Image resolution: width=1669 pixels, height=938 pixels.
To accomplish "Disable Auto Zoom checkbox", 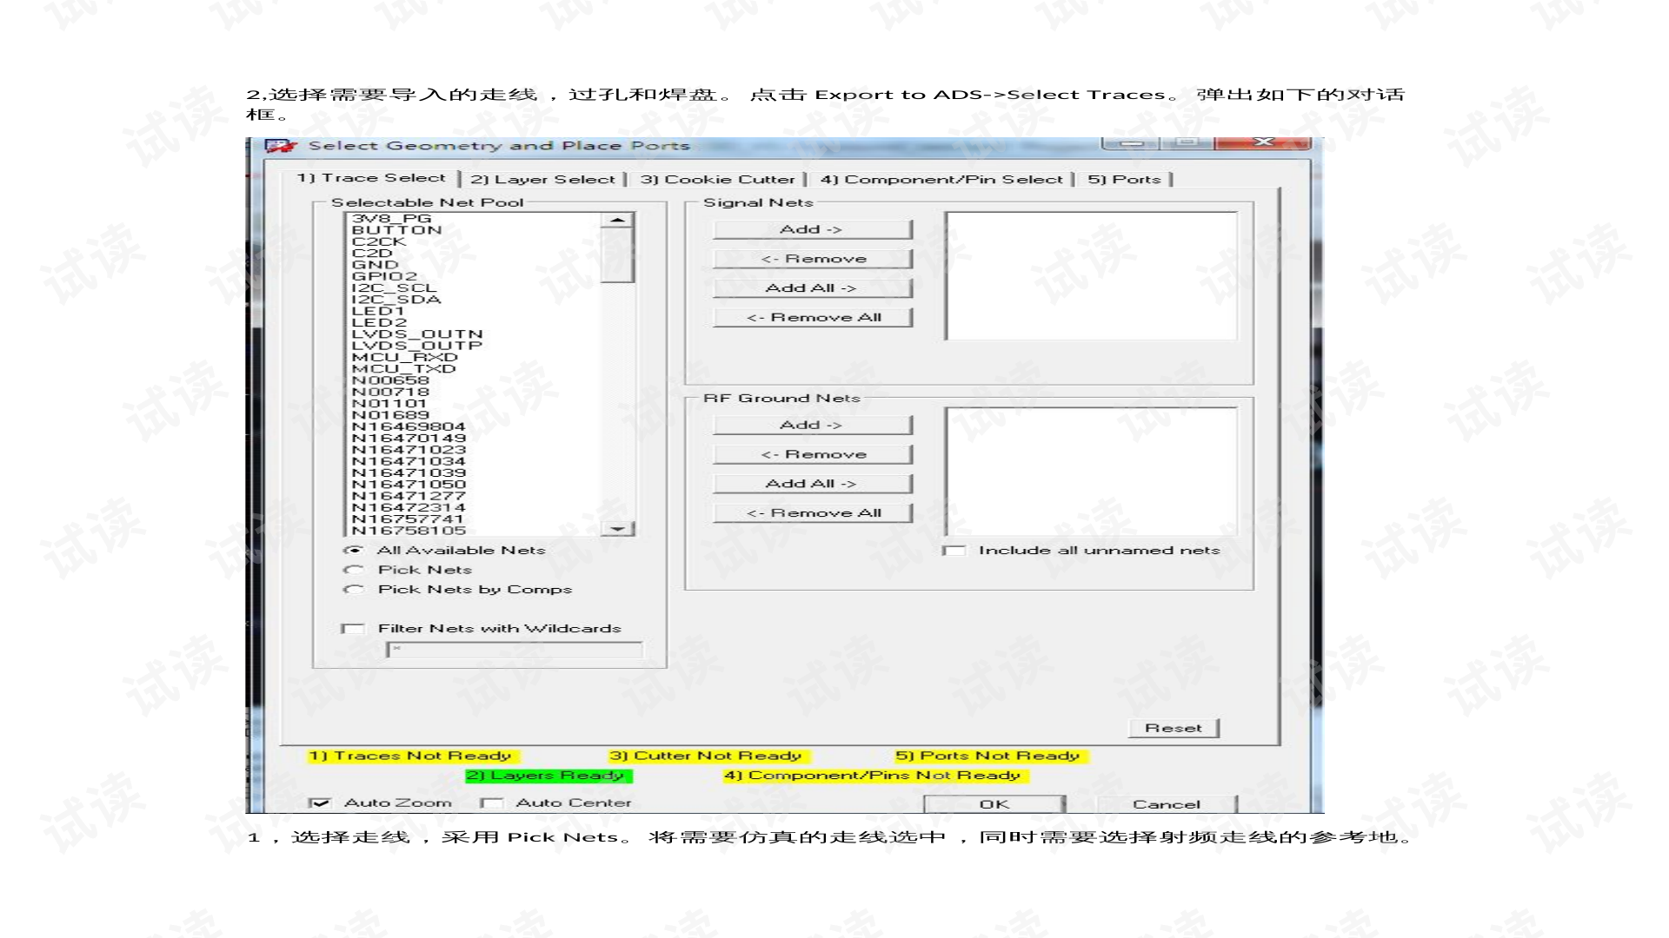I will (x=320, y=803).
